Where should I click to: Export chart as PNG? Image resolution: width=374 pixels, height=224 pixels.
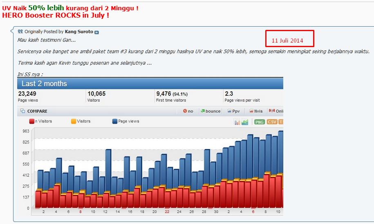click(x=259, y=122)
